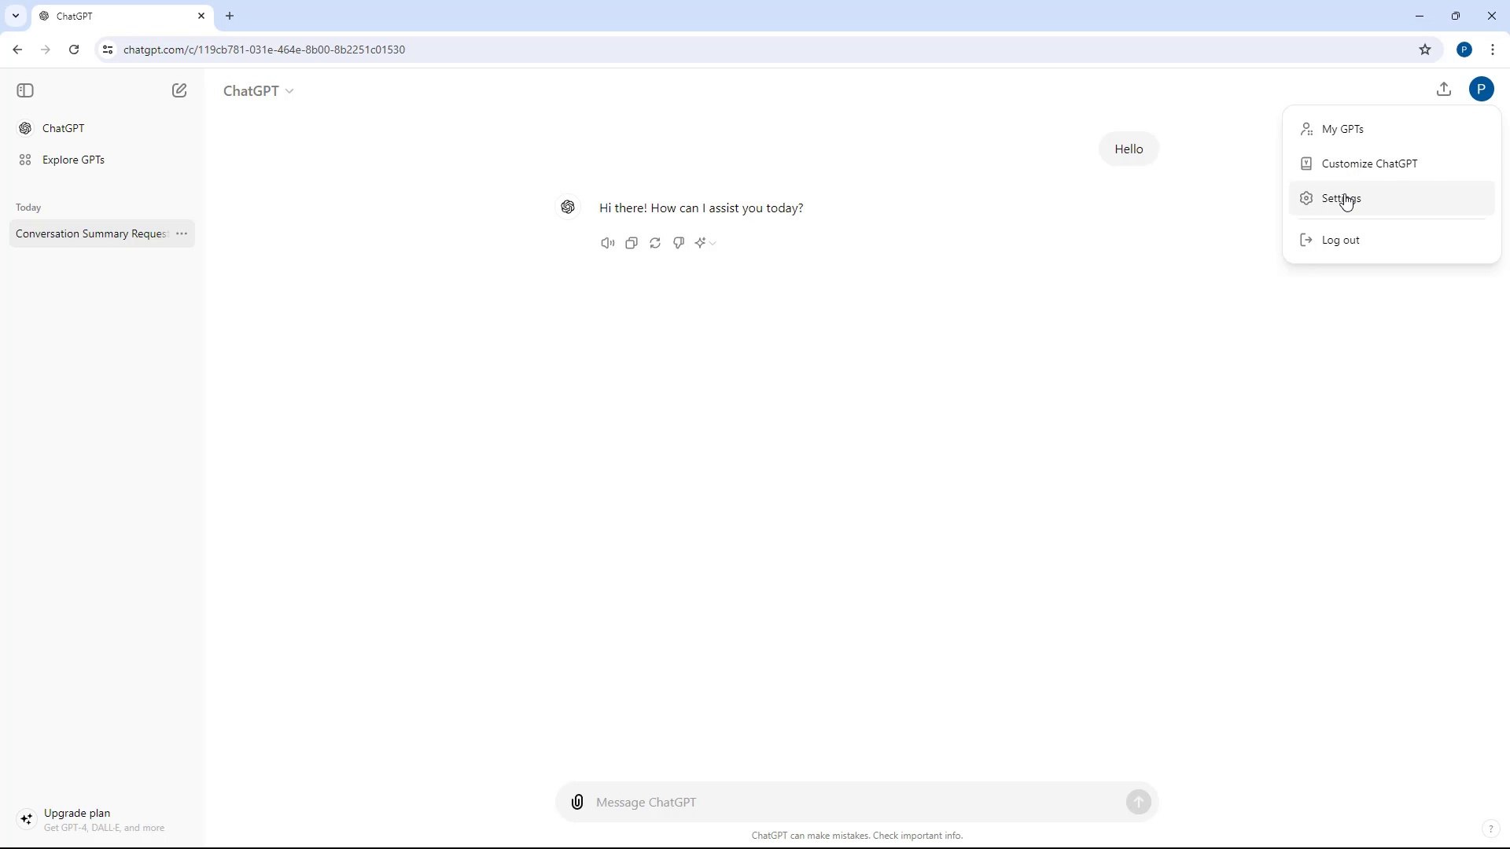
Task: Copy the assistant response
Action: tap(632, 243)
